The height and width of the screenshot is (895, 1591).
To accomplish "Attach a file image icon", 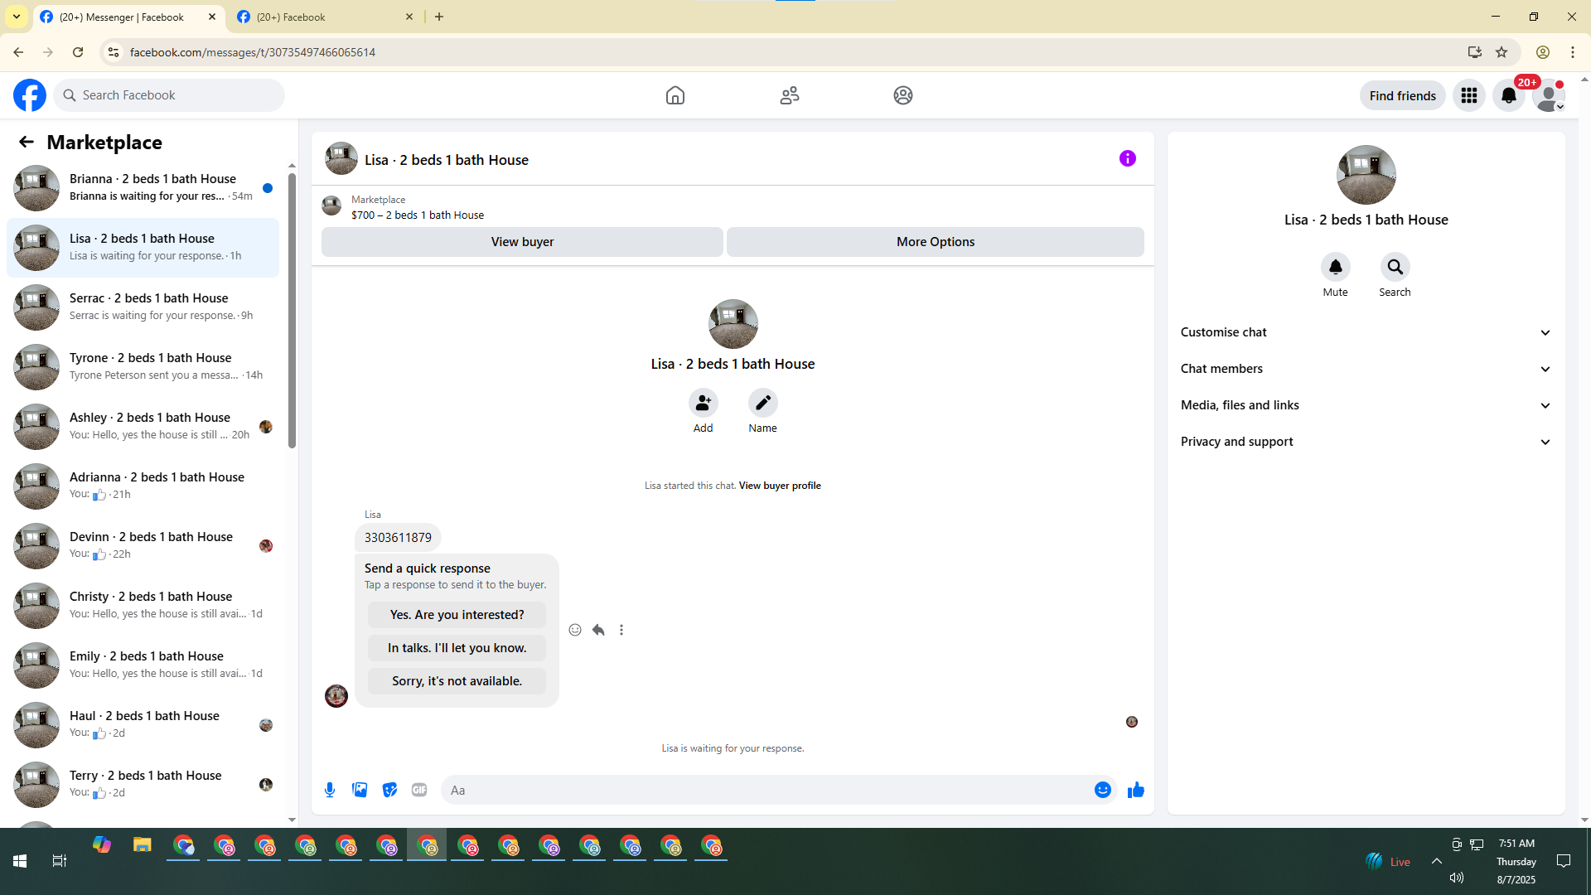I will coord(360,790).
